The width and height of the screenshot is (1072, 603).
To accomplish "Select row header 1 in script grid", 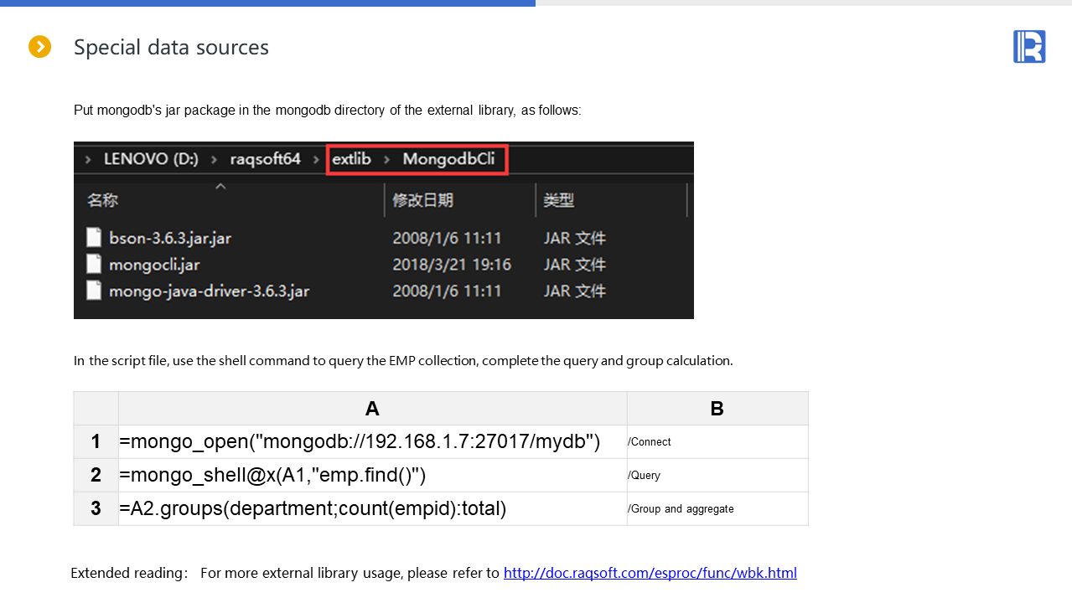I will [x=96, y=441].
